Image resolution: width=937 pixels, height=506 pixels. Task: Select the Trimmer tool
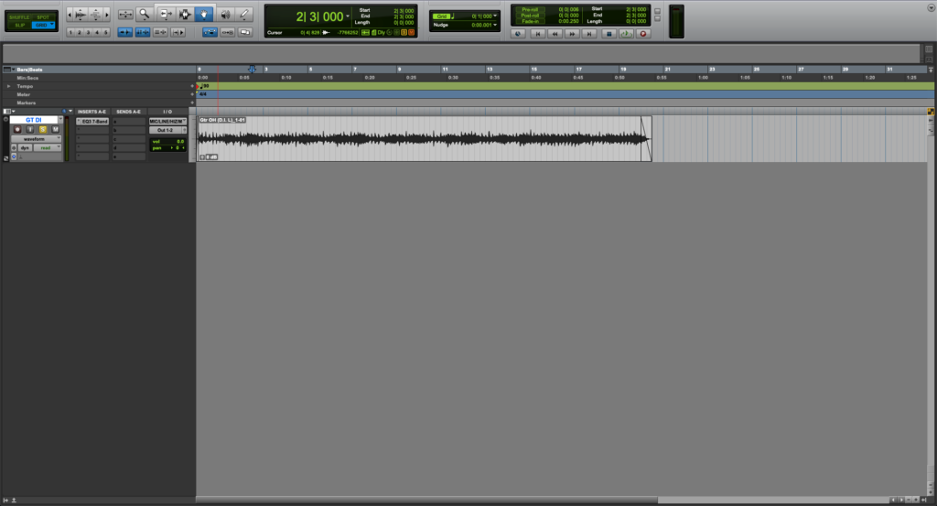tap(165, 14)
